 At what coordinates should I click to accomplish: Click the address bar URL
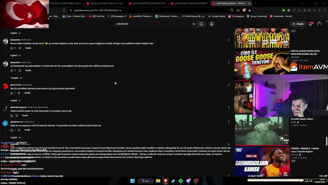coord(98,10)
